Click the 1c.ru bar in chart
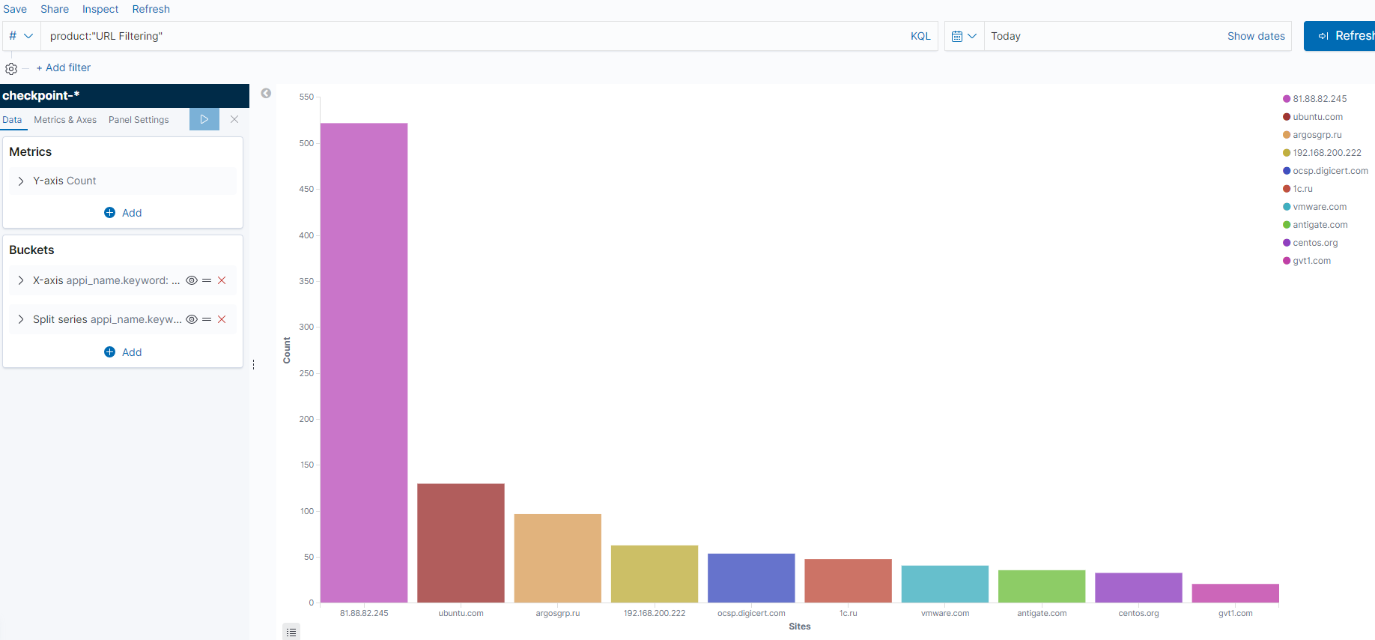The image size is (1375, 640). coord(849,581)
